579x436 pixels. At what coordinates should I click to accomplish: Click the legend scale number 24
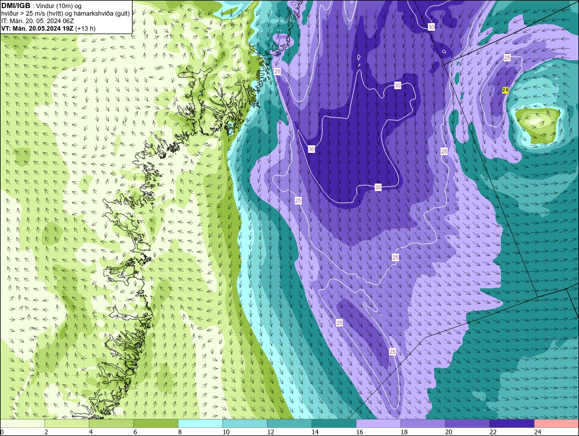click(x=538, y=432)
